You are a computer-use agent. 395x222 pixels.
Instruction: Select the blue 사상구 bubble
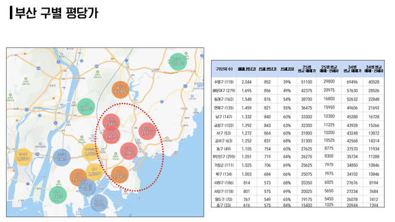click(62, 157)
